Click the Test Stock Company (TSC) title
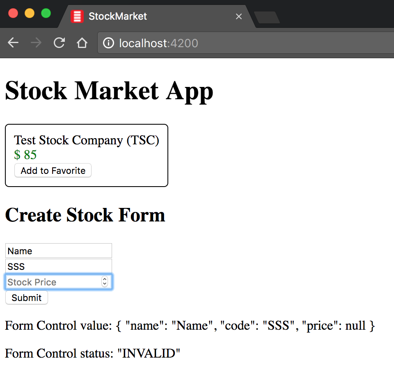Image resolution: width=394 pixels, height=374 pixels. click(87, 140)
